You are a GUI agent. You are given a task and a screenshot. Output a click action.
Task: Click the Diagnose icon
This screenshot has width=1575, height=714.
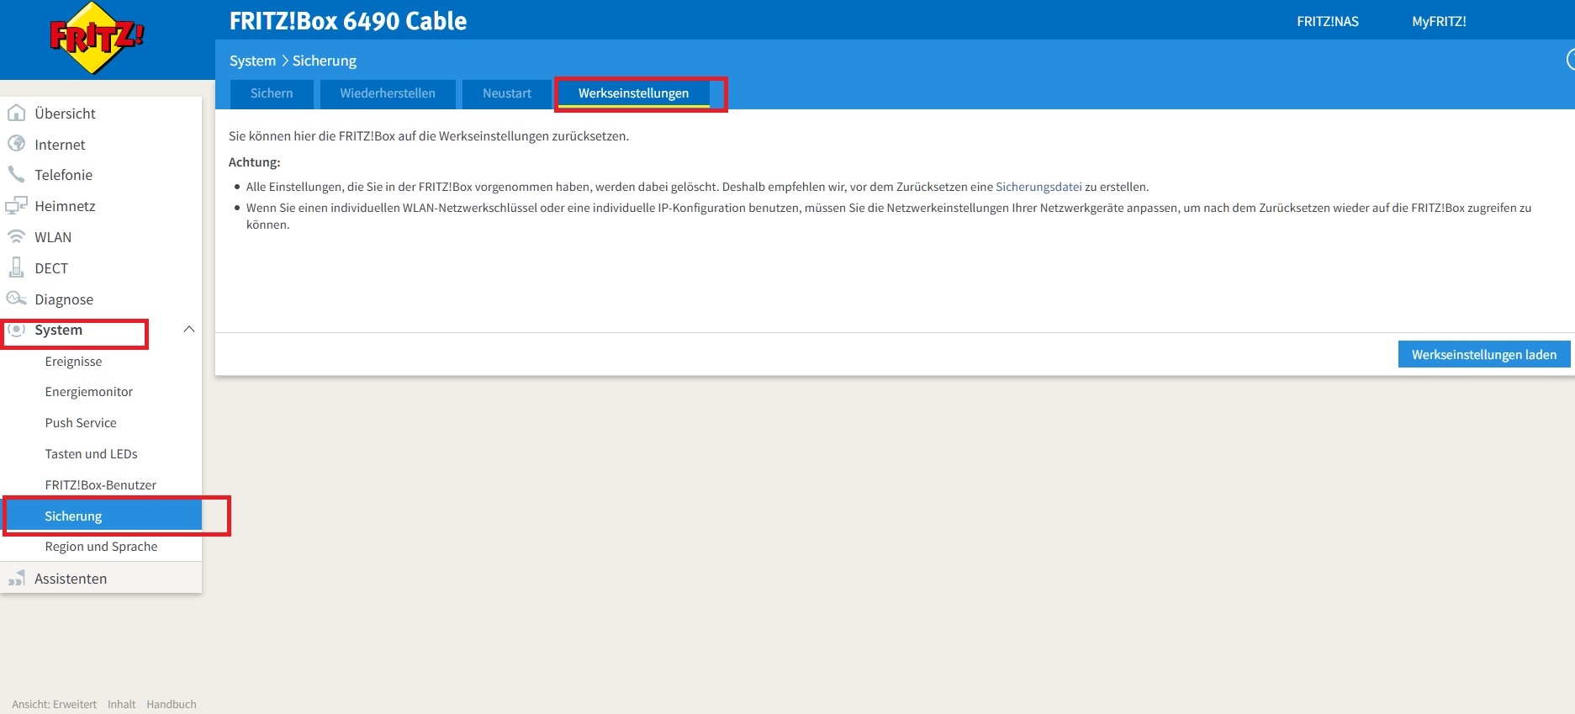point(16,299)
